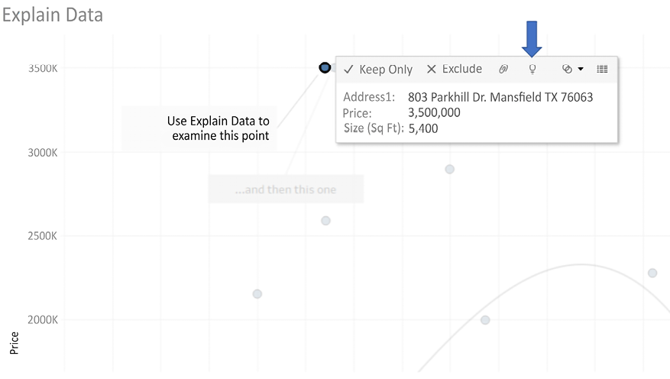Select the data point near 2900K

click(x=450, y=169)
